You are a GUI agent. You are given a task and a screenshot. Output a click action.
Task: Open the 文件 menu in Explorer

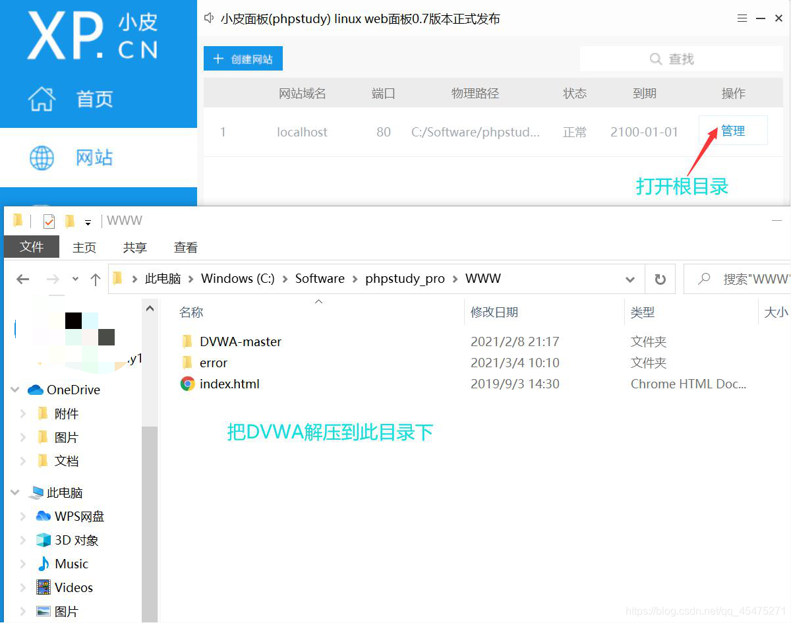coord(31,247)
